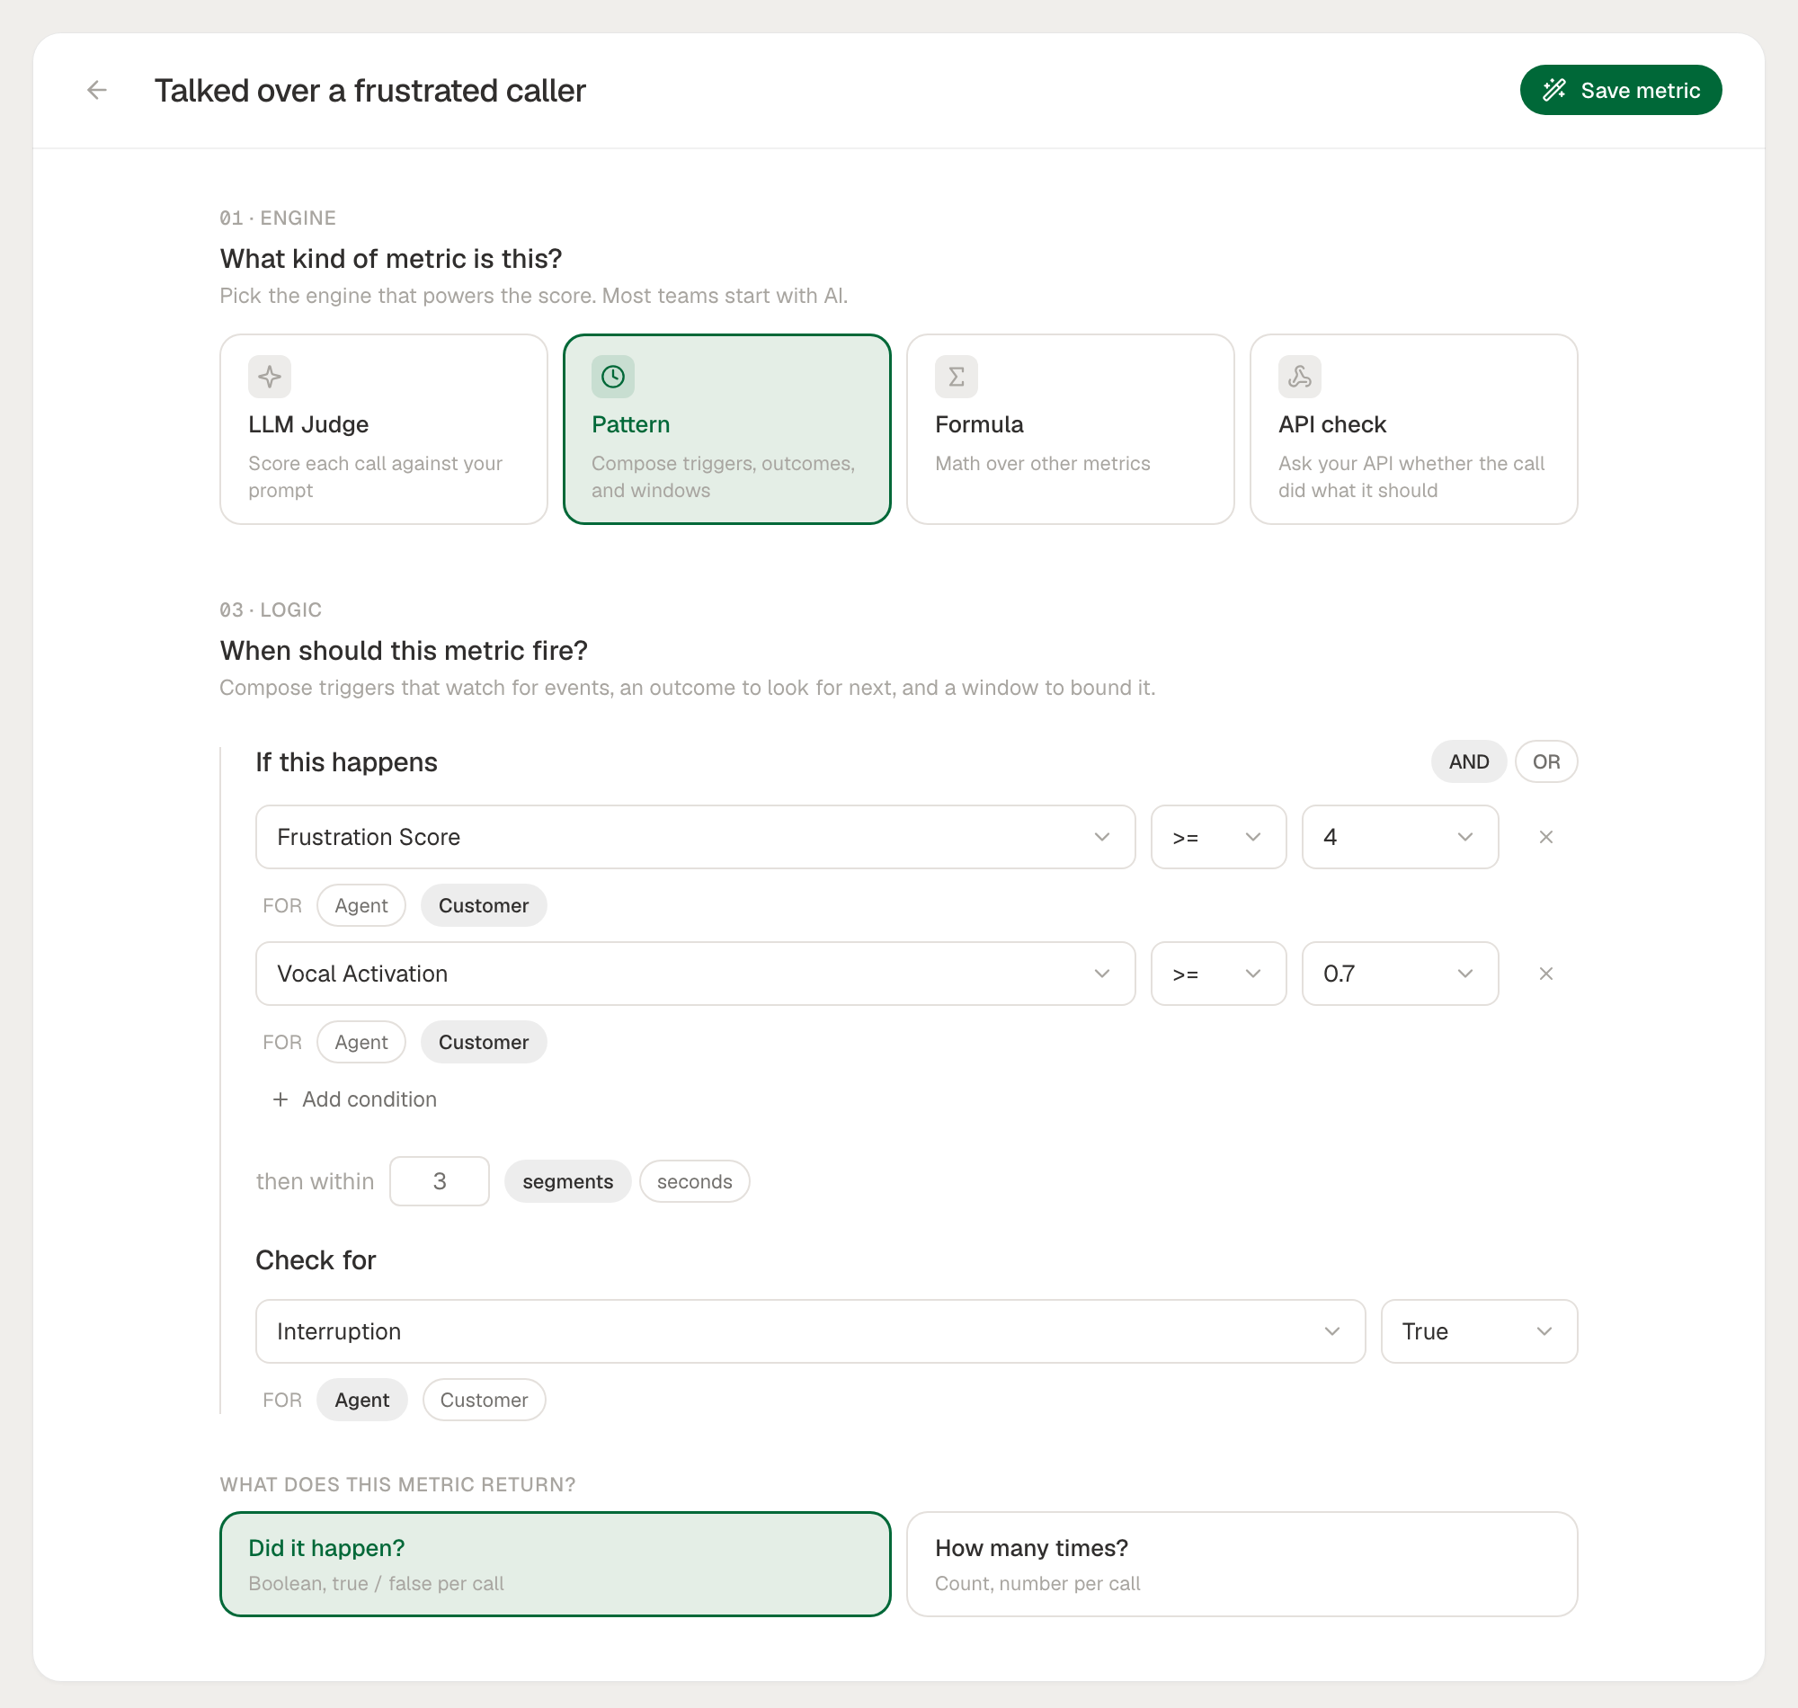
Task: Set Vocal Activation speaker to Agent
Action: tap(360, 1042)
